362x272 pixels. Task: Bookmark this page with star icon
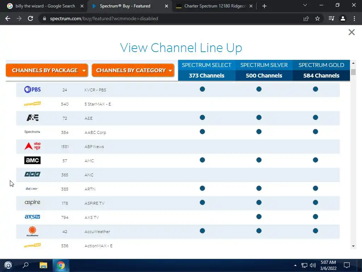(x=317, y=18)
